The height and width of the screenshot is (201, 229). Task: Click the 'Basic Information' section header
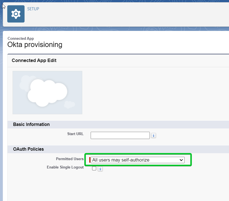coord(32,125)
